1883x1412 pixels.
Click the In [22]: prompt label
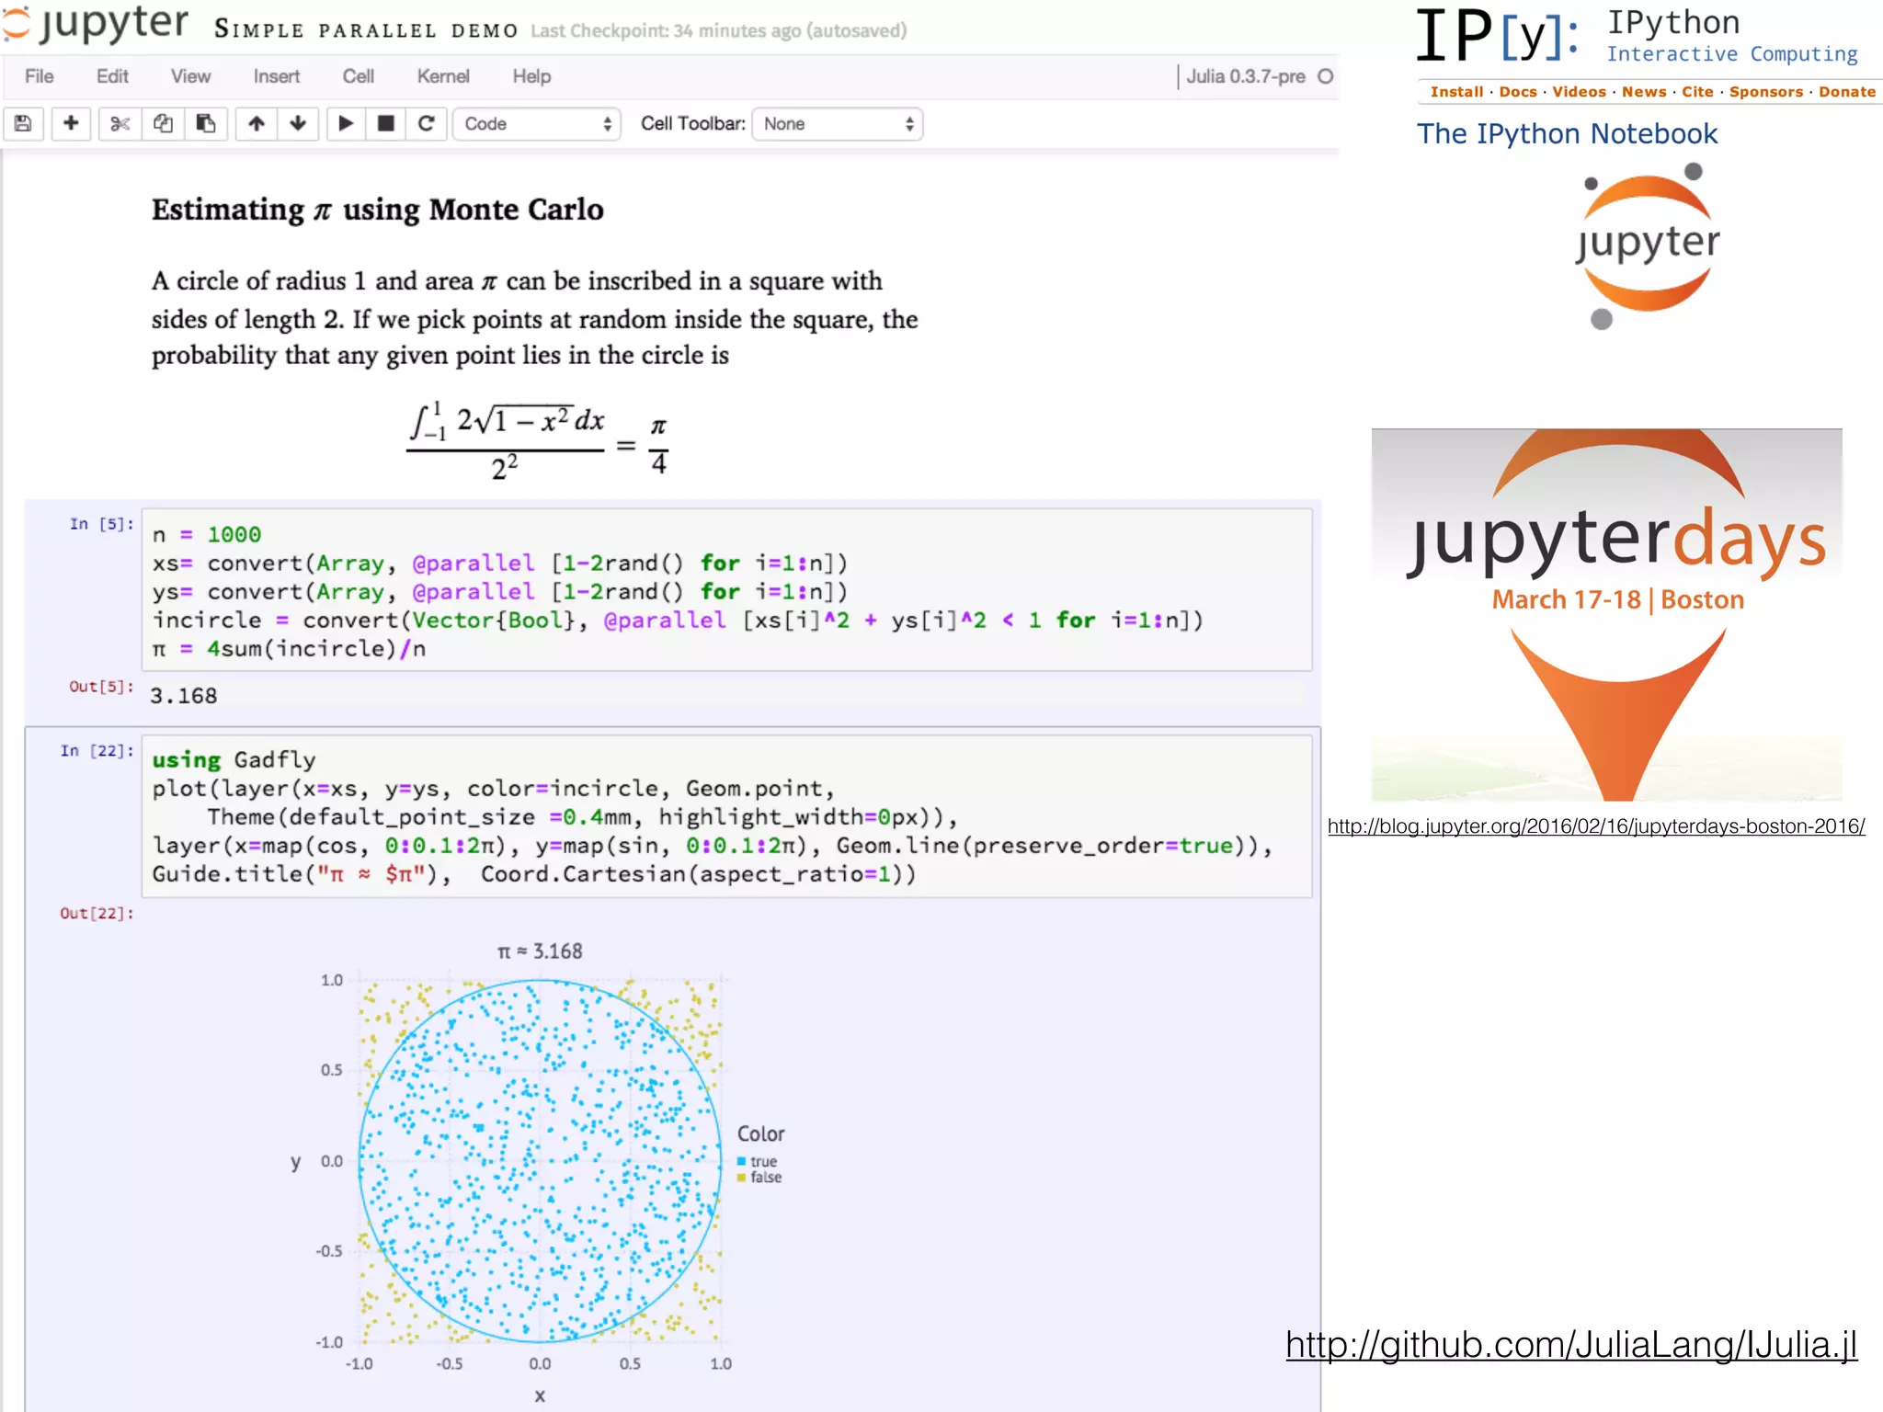pos(97,751)
